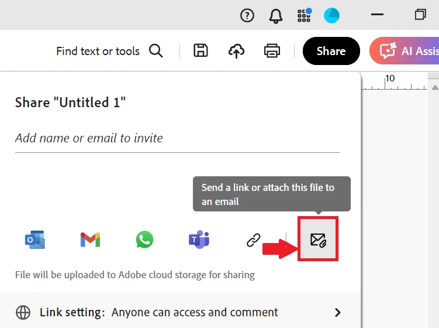
Task: Click the Add name or email field
Action: tap(177, 138)
